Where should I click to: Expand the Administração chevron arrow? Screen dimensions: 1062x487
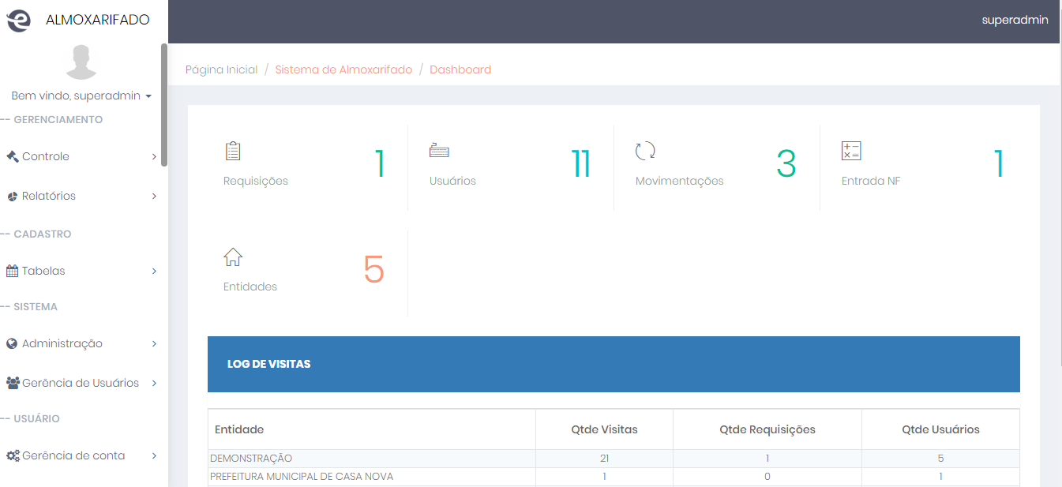coord(154,343)
